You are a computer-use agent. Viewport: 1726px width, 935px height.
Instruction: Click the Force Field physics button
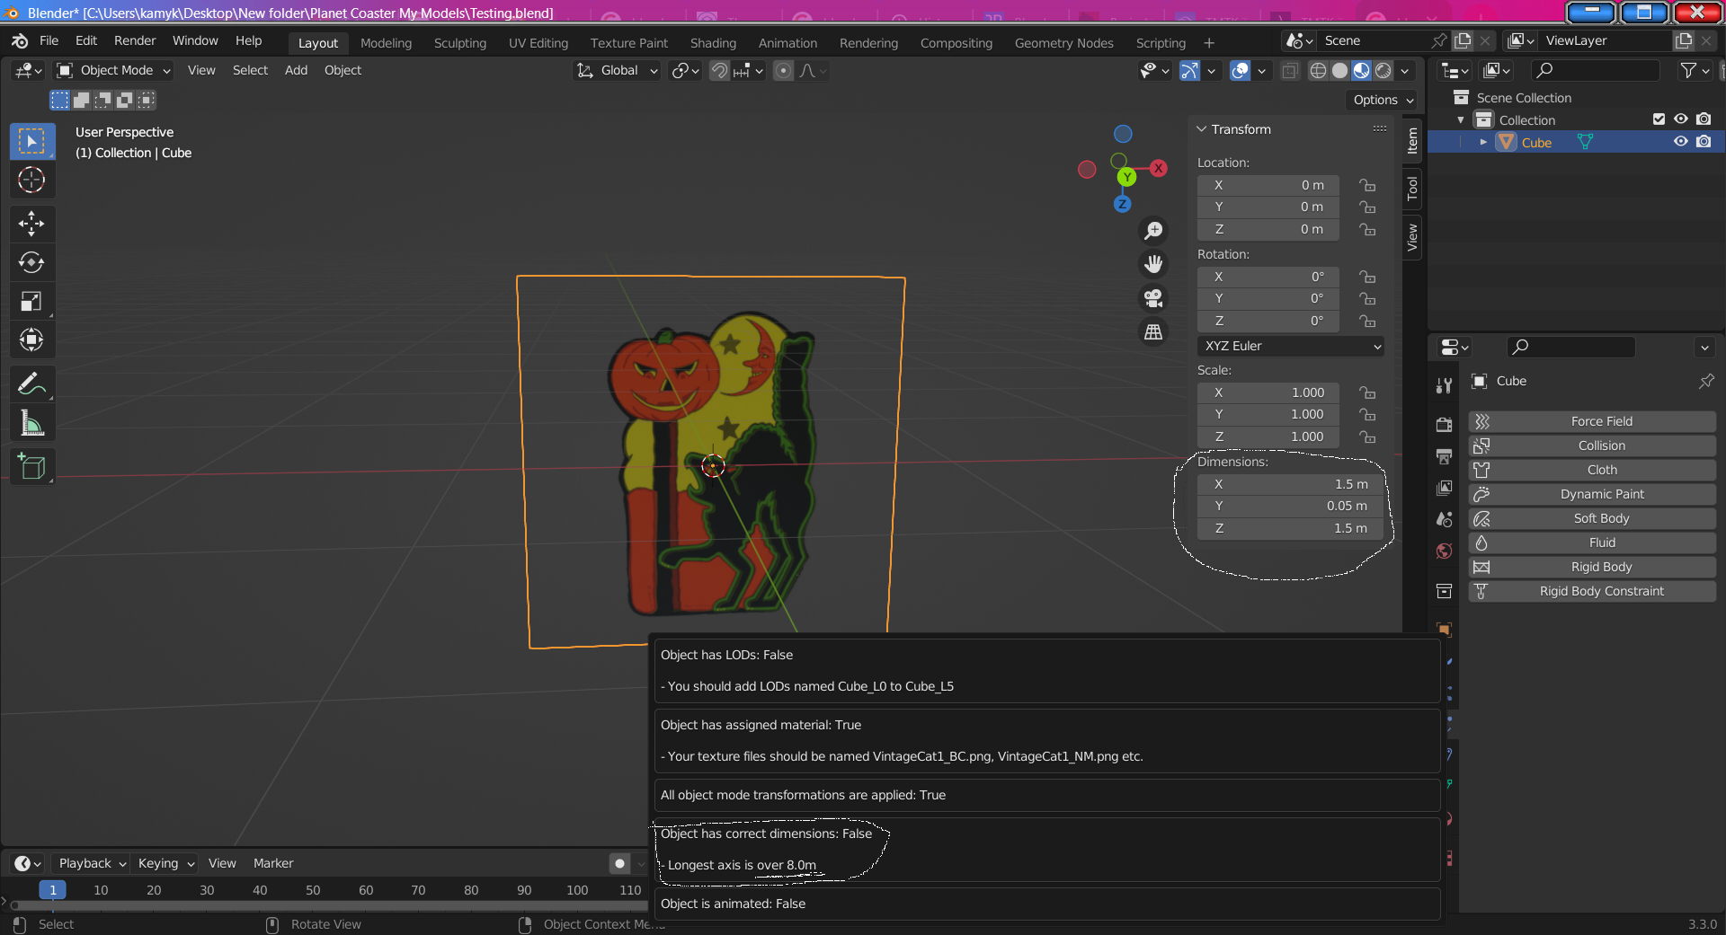coord(1592,421)
